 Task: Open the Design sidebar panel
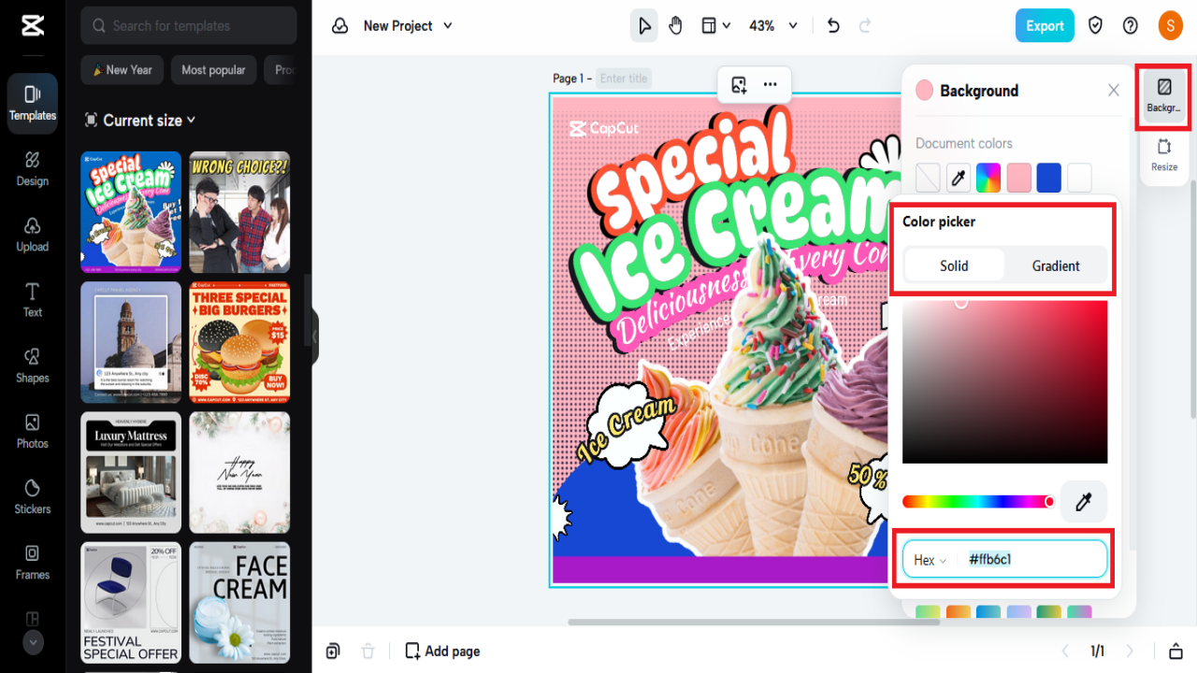coord(33,169)
